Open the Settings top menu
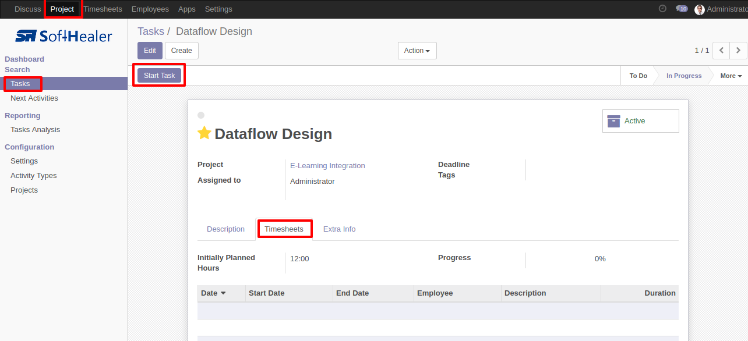Image resolution: width=748 pixels, height=341 pixels. pyautogui.click(x=218, y=9)
